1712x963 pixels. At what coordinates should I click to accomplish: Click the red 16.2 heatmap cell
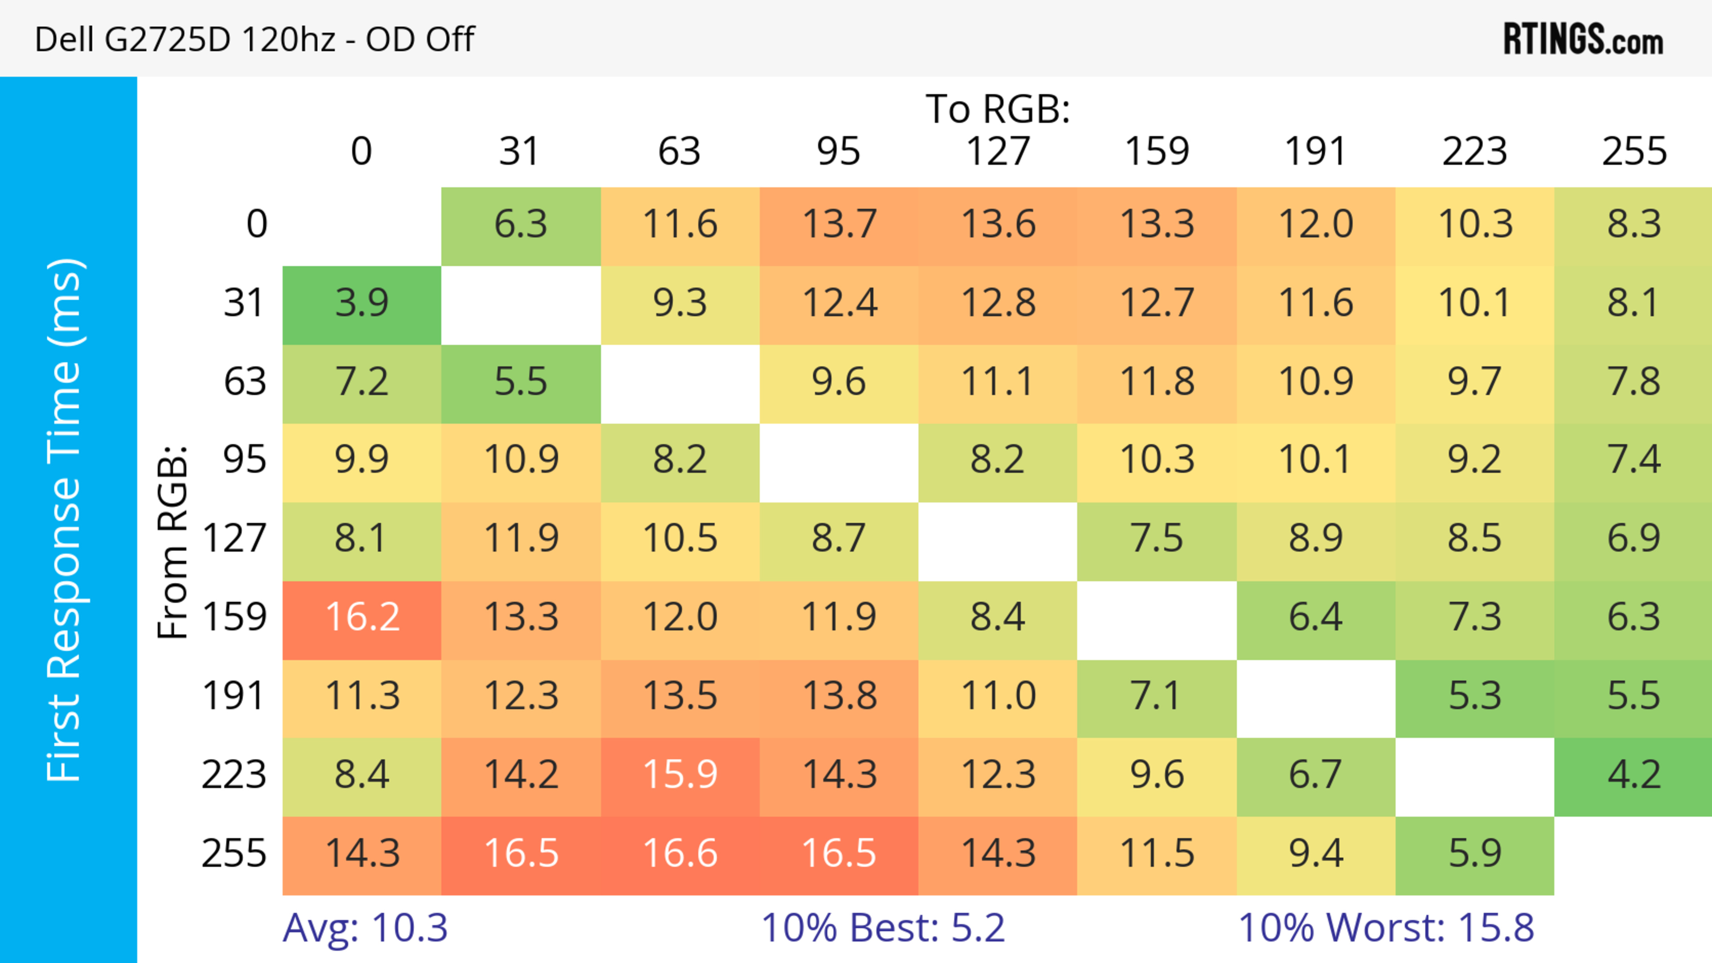click(x=362, y=618)
